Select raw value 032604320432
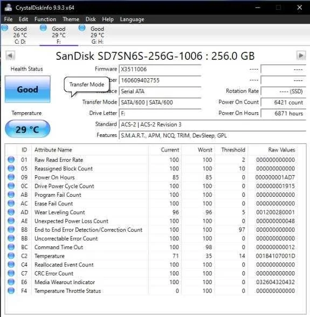 [x=275, y=282]
